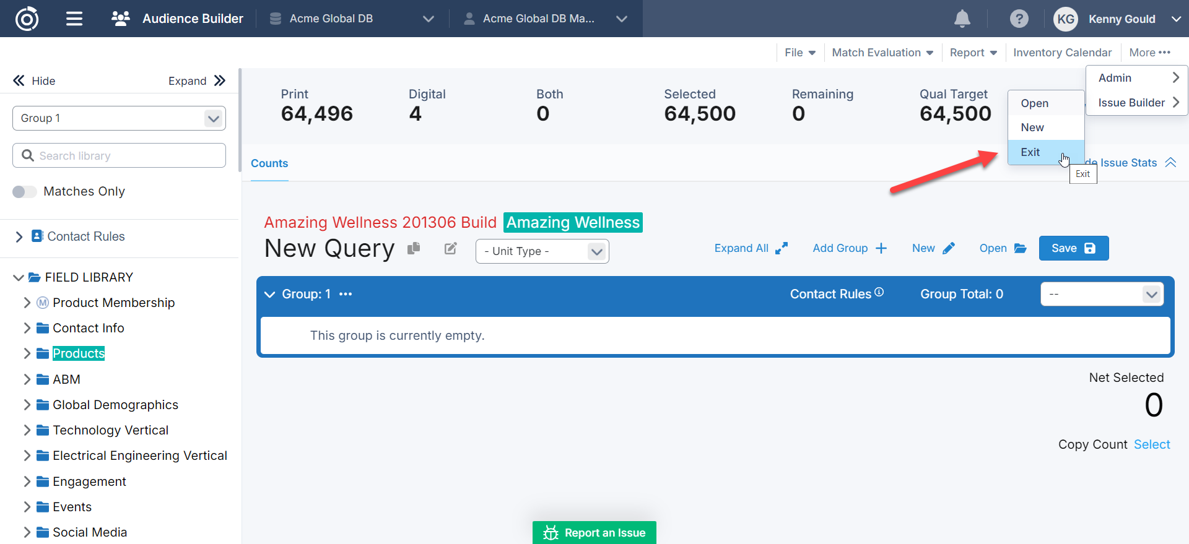Viewport: 1189px width, 544px height.
Task: Open the Group 1 selector dropdown
Action: click(119, 118)
